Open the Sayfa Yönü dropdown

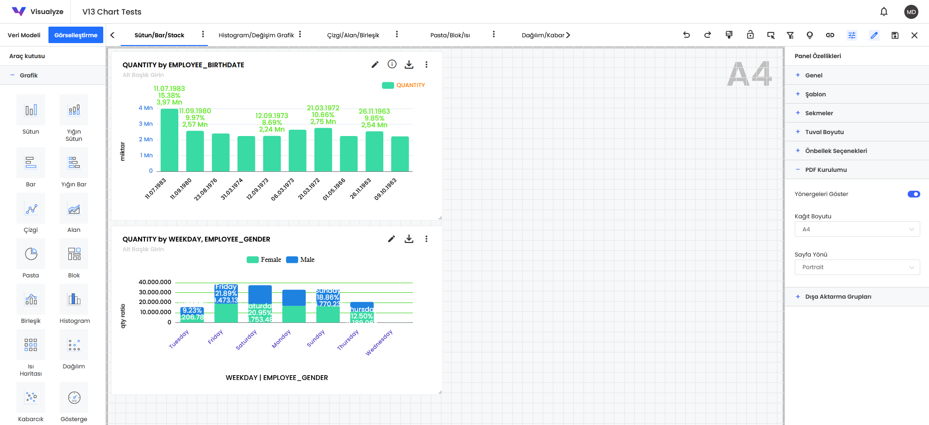click(857, 267)
